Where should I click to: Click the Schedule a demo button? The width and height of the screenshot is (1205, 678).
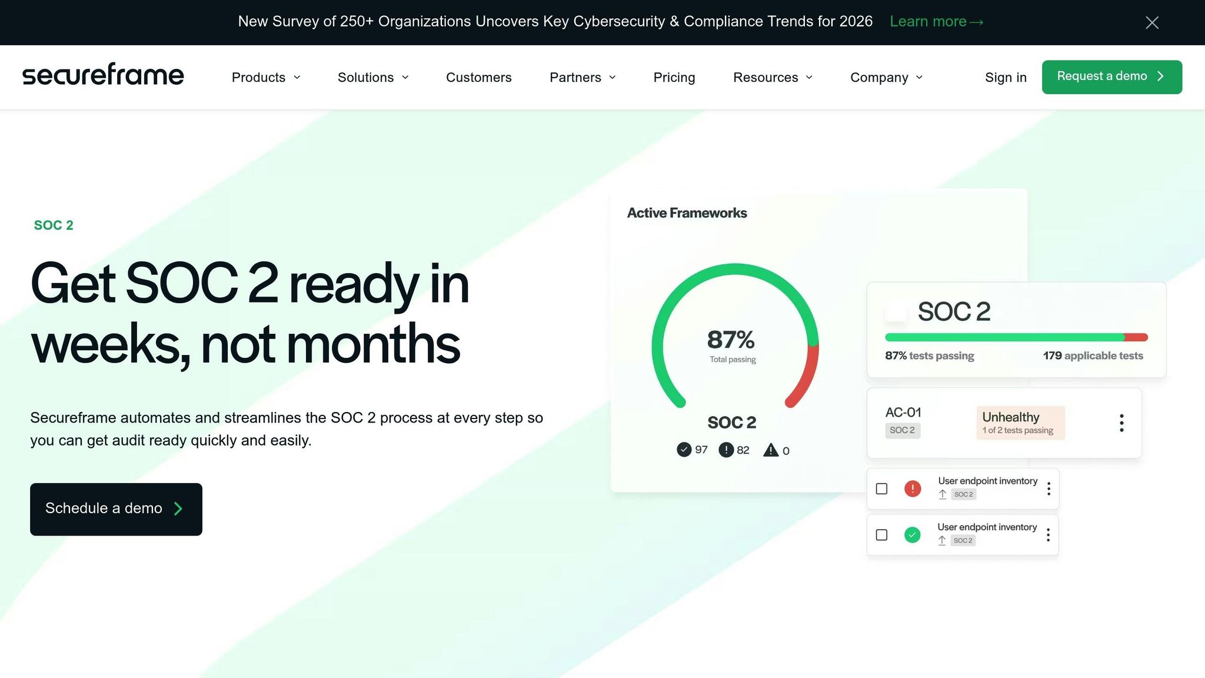(116, 509)
